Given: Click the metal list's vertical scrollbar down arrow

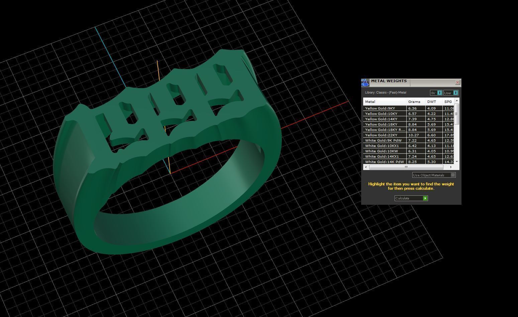Looking at the screenshot, I should click(457, 162).
